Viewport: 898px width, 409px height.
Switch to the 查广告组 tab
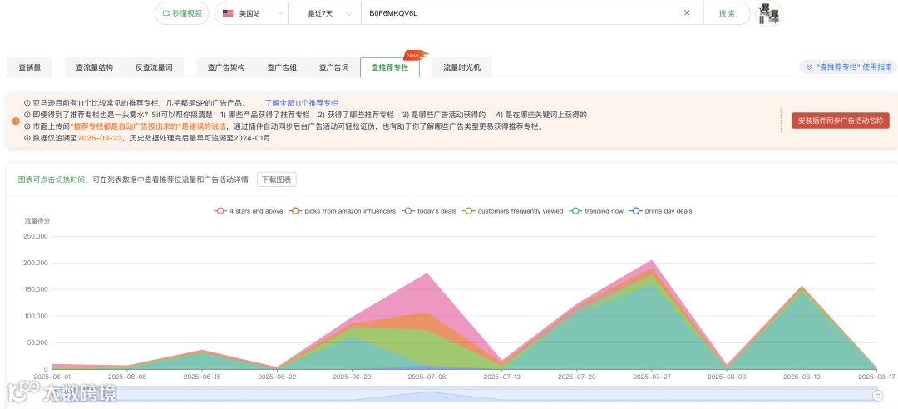click(x=282, y=67)
